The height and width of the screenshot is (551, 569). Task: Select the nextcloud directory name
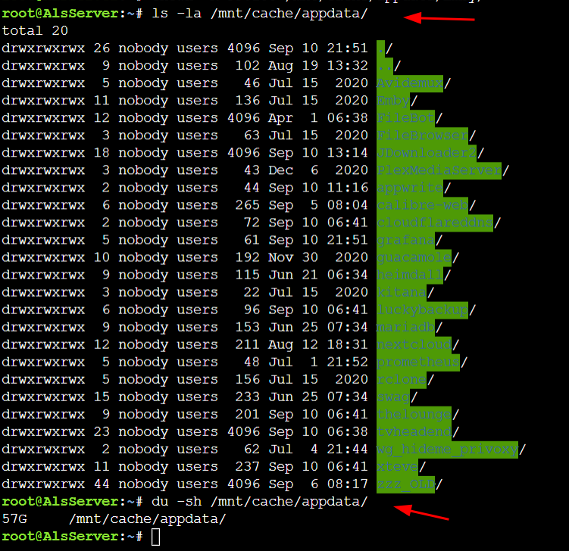(x=414, y=344)
